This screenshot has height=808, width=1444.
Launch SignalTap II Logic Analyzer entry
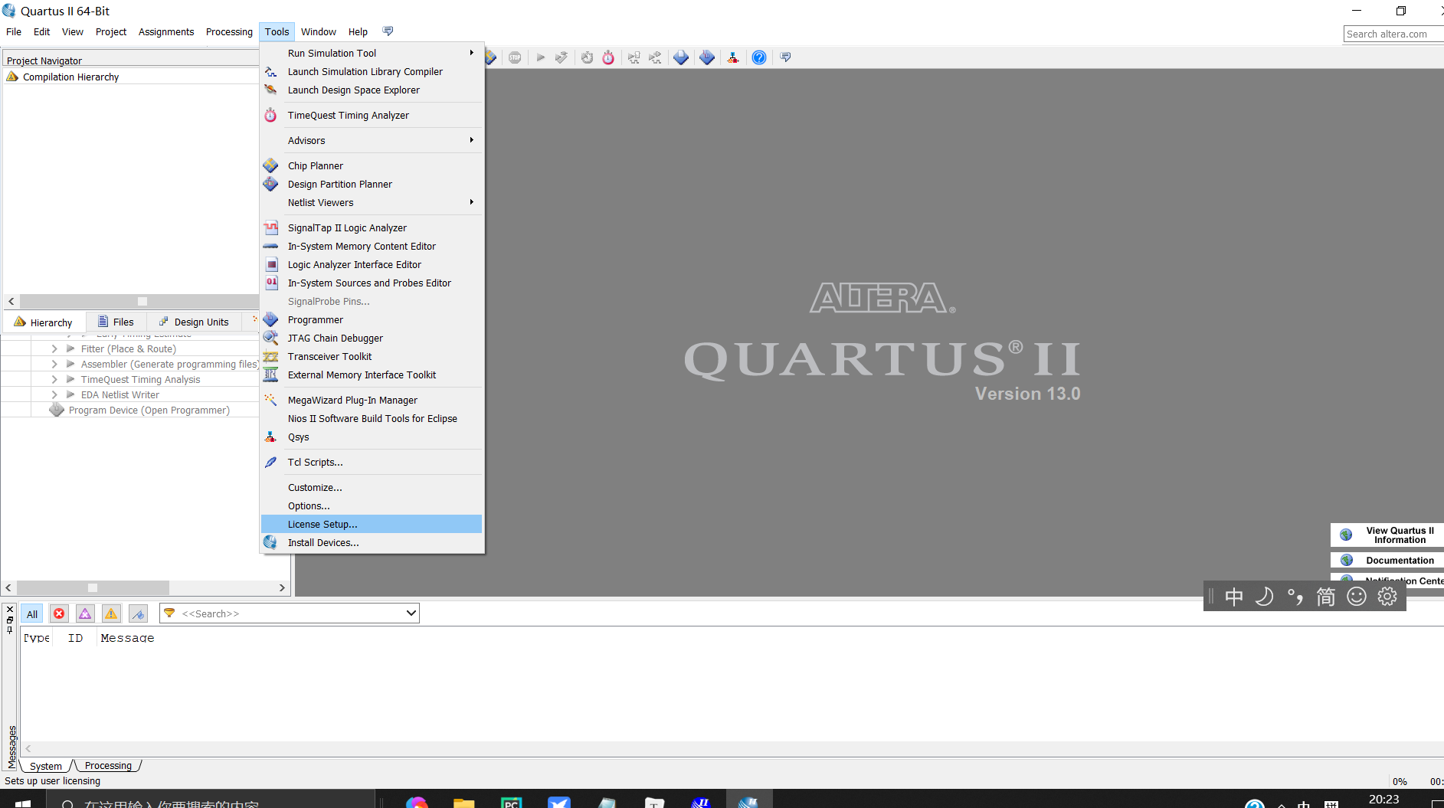(372, 228)
